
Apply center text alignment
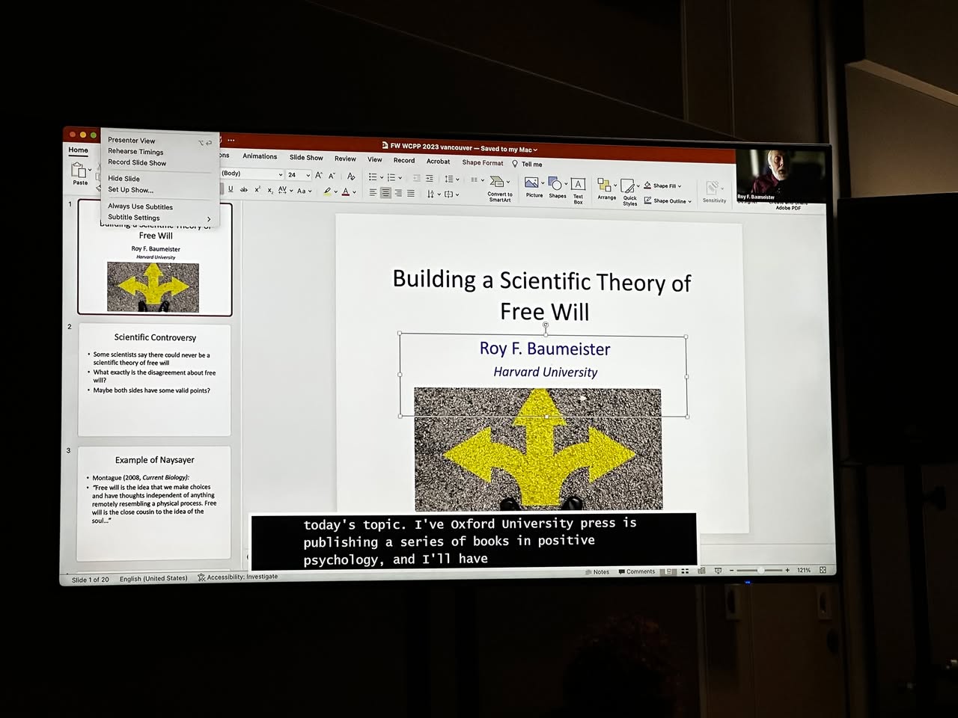coord(385,193)
